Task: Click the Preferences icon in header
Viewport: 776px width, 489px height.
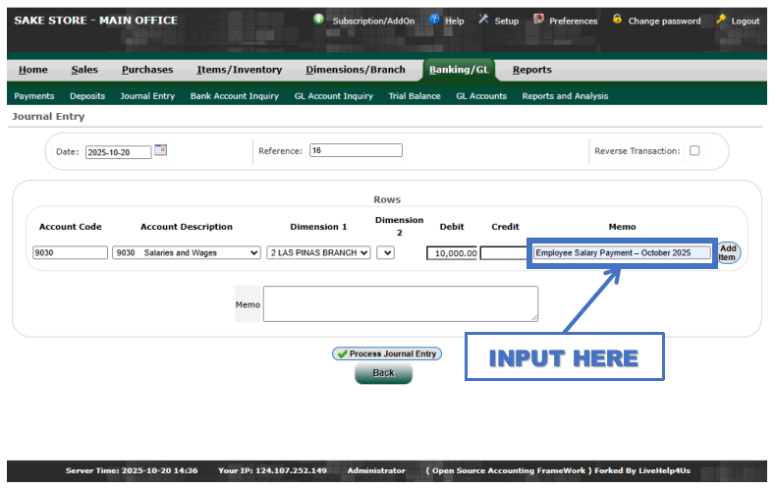Action: pyautogui.click(x=538, y=20)
